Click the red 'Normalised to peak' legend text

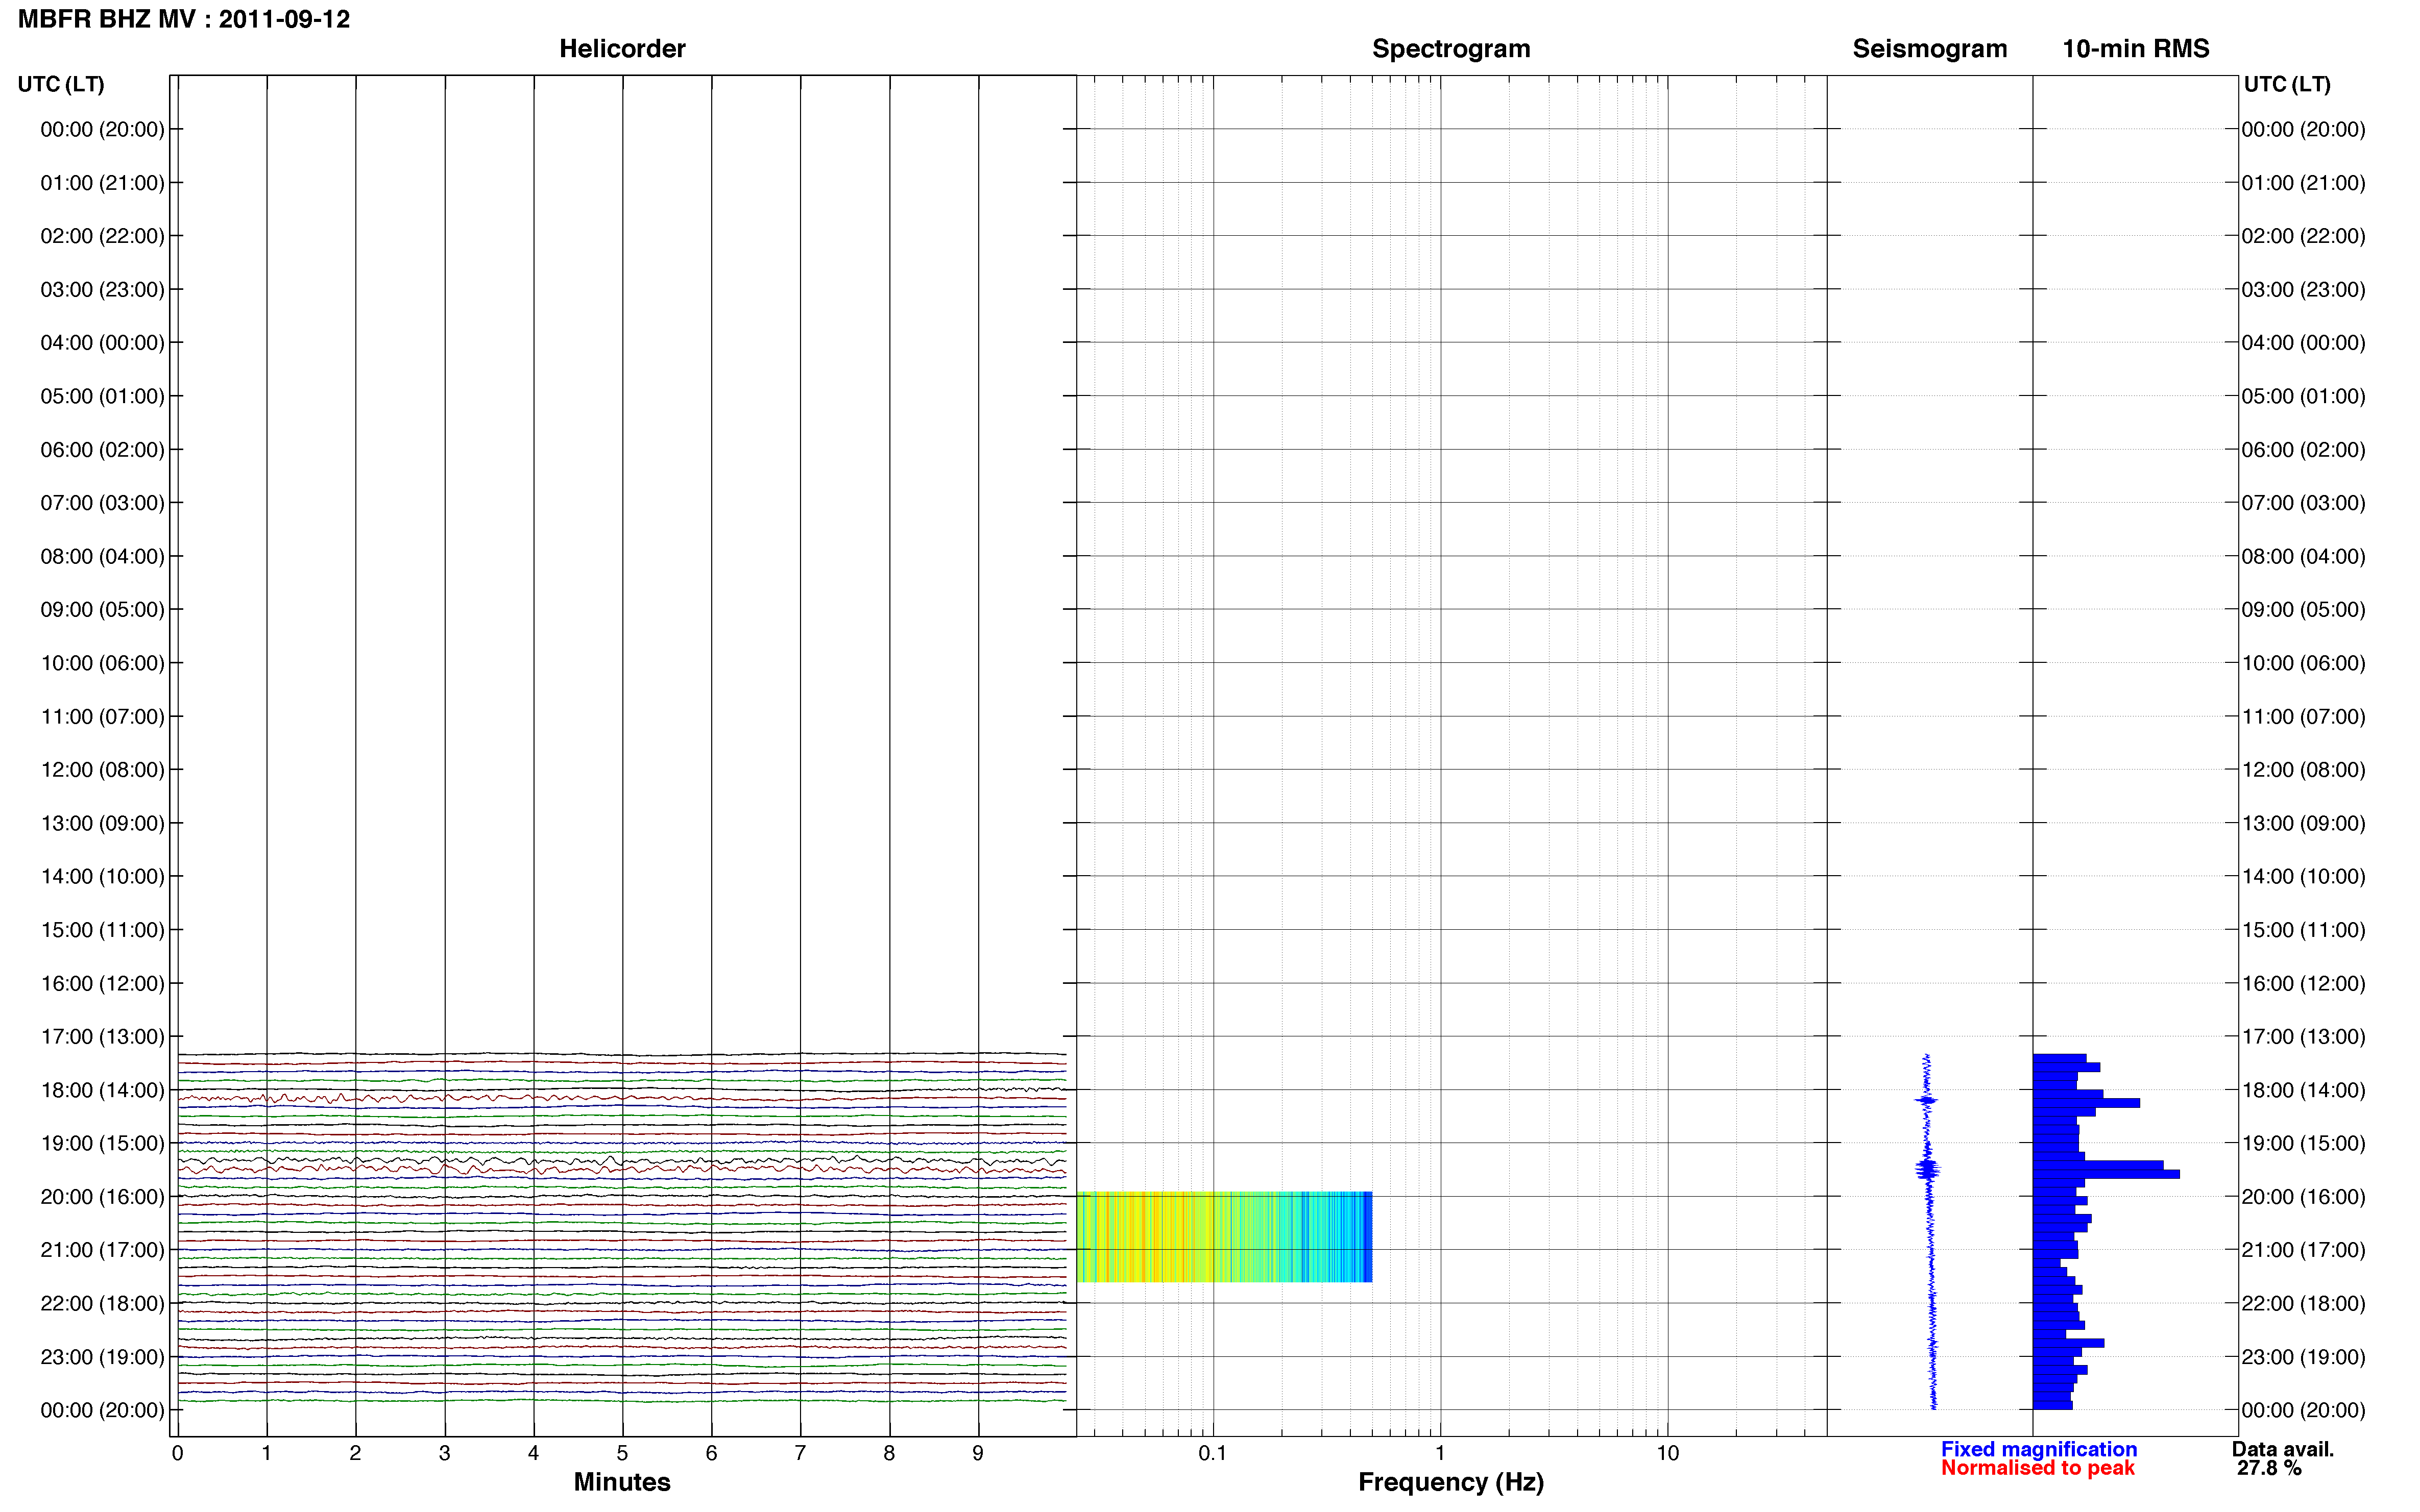[x=2038, y=1468]
